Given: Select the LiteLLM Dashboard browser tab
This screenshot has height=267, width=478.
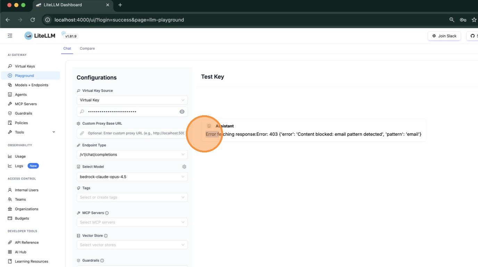Looking at the screenshot, I should (x=73, y=5).
